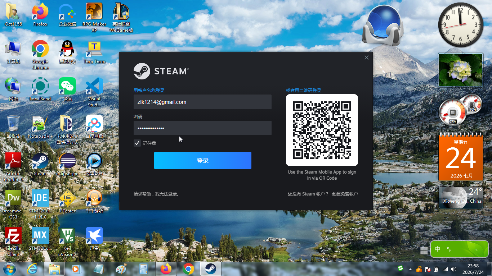Click the 中 input mode on IME bar
The width and height of the screenshot is (492, 276).
[438, 249]
